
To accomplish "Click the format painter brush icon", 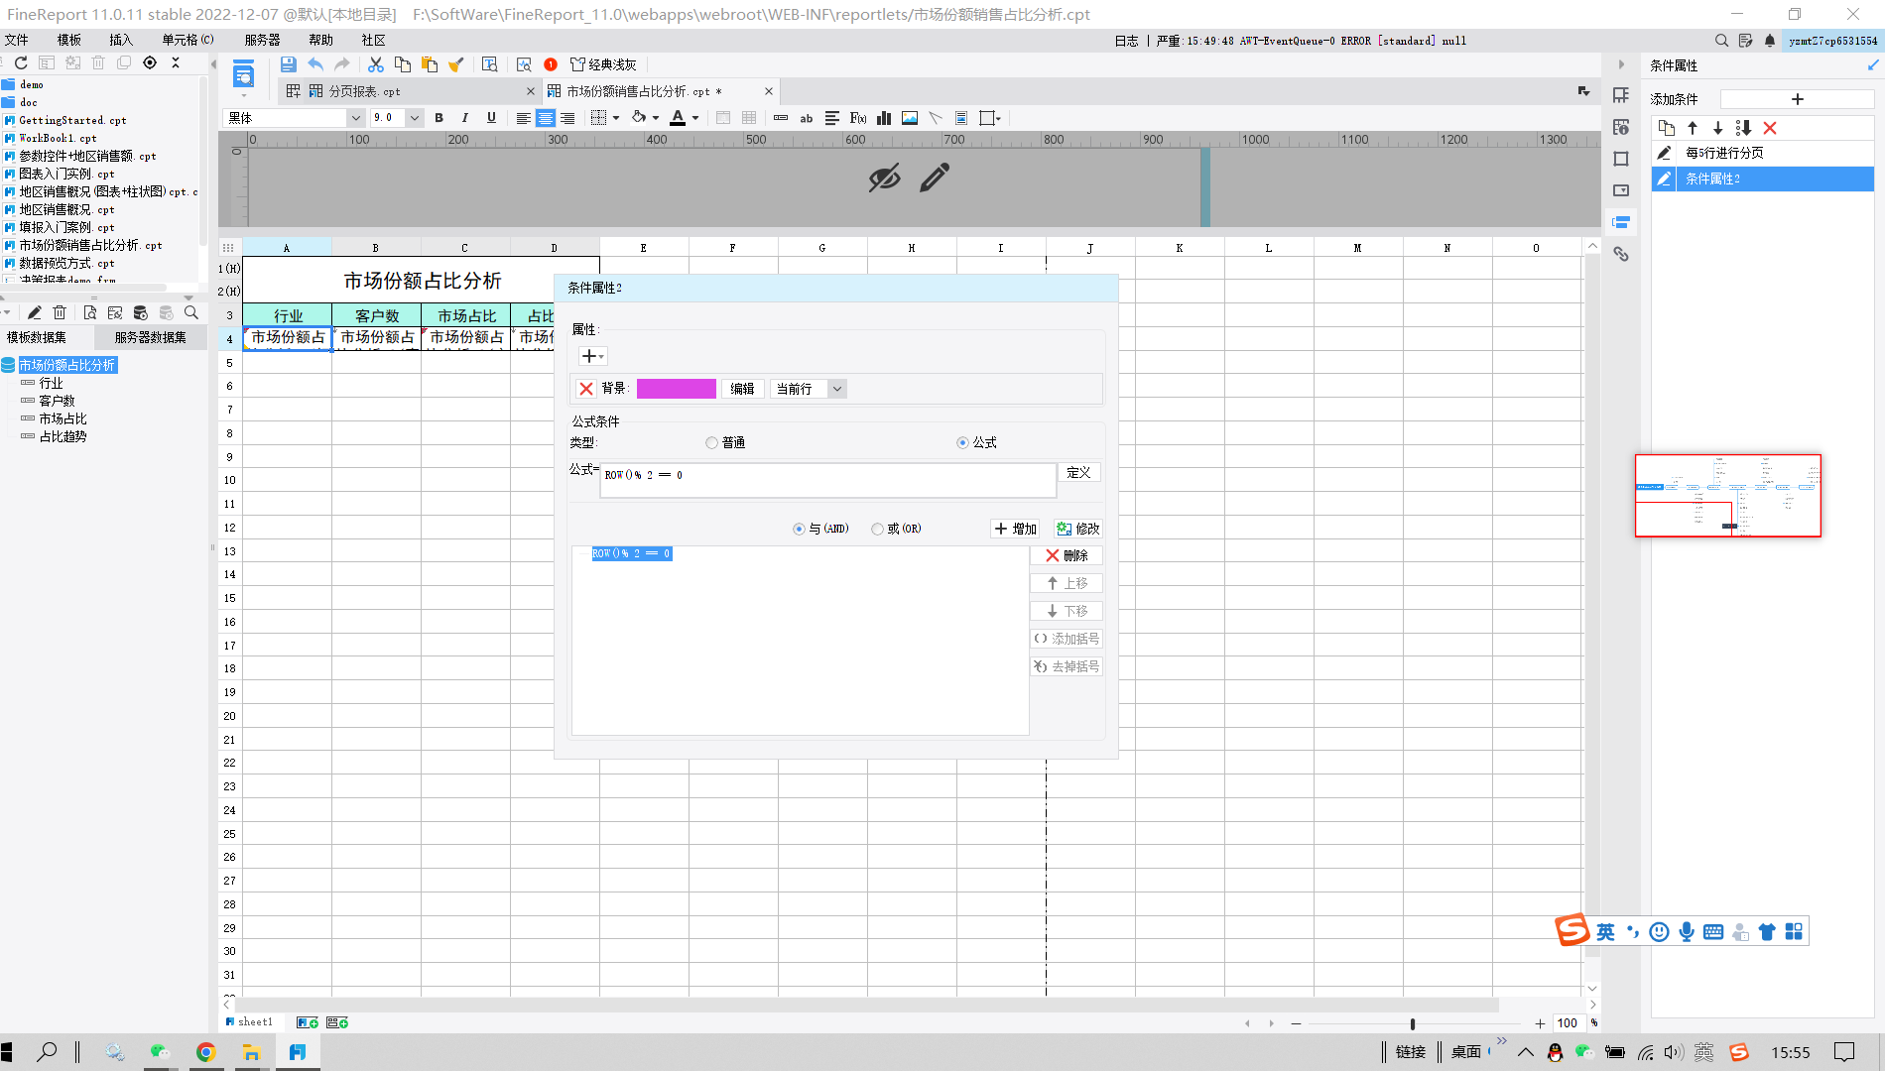I will click(x=455, y=64).
